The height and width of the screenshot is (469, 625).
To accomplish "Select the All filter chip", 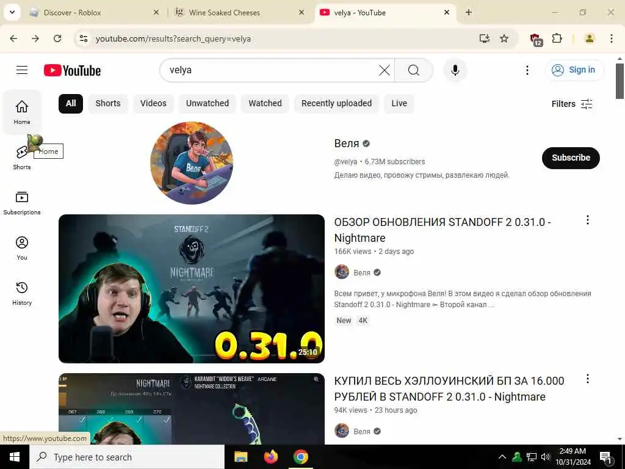I will tap(71, 104).
